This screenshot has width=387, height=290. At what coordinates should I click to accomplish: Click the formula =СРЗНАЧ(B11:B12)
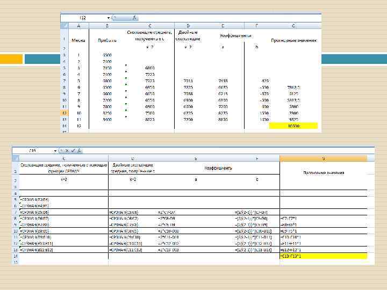click(37, 250)
